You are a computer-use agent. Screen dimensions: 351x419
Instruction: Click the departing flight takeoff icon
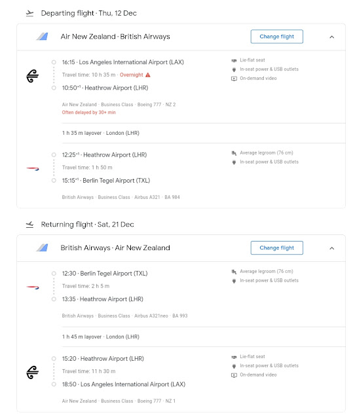click(29, 13)
